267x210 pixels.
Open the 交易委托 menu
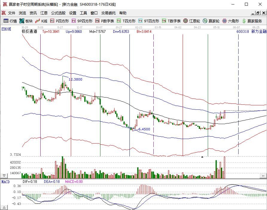coord(109,13)
